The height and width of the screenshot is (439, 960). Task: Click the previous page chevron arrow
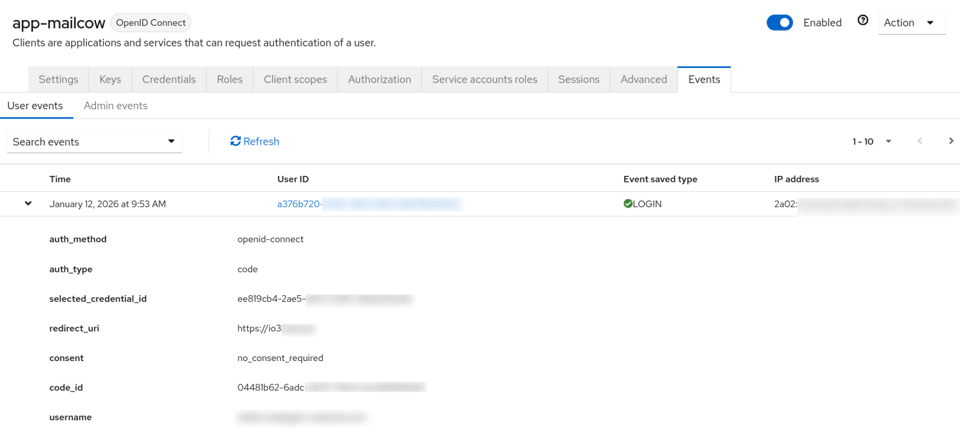click(919, 141)
